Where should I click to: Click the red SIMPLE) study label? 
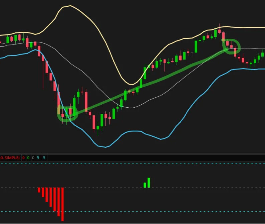tap(10, 158)
